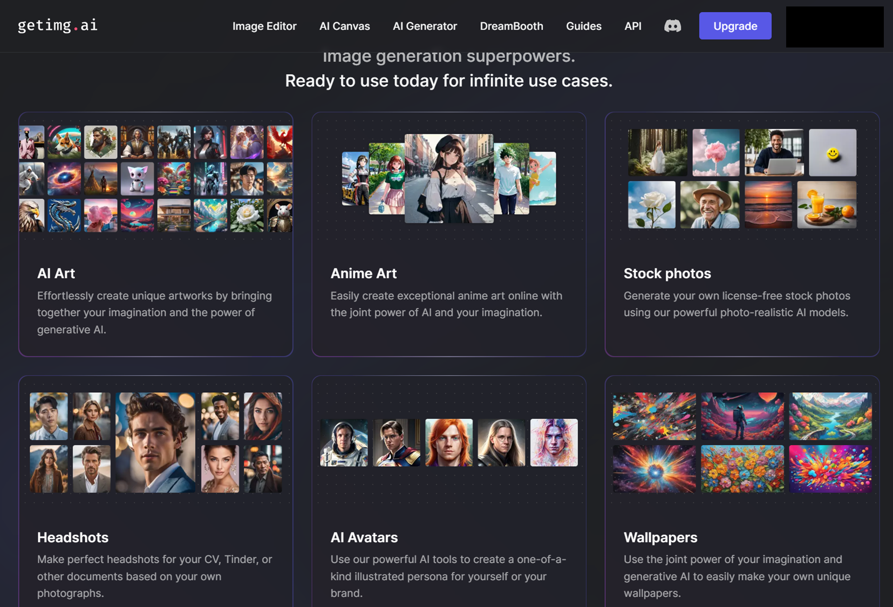The image size is (893, 607).
Task: Click the white rose thumbnail in AI Art
Action: 247,215
